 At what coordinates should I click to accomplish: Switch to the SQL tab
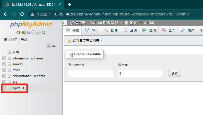coord(91,30)
